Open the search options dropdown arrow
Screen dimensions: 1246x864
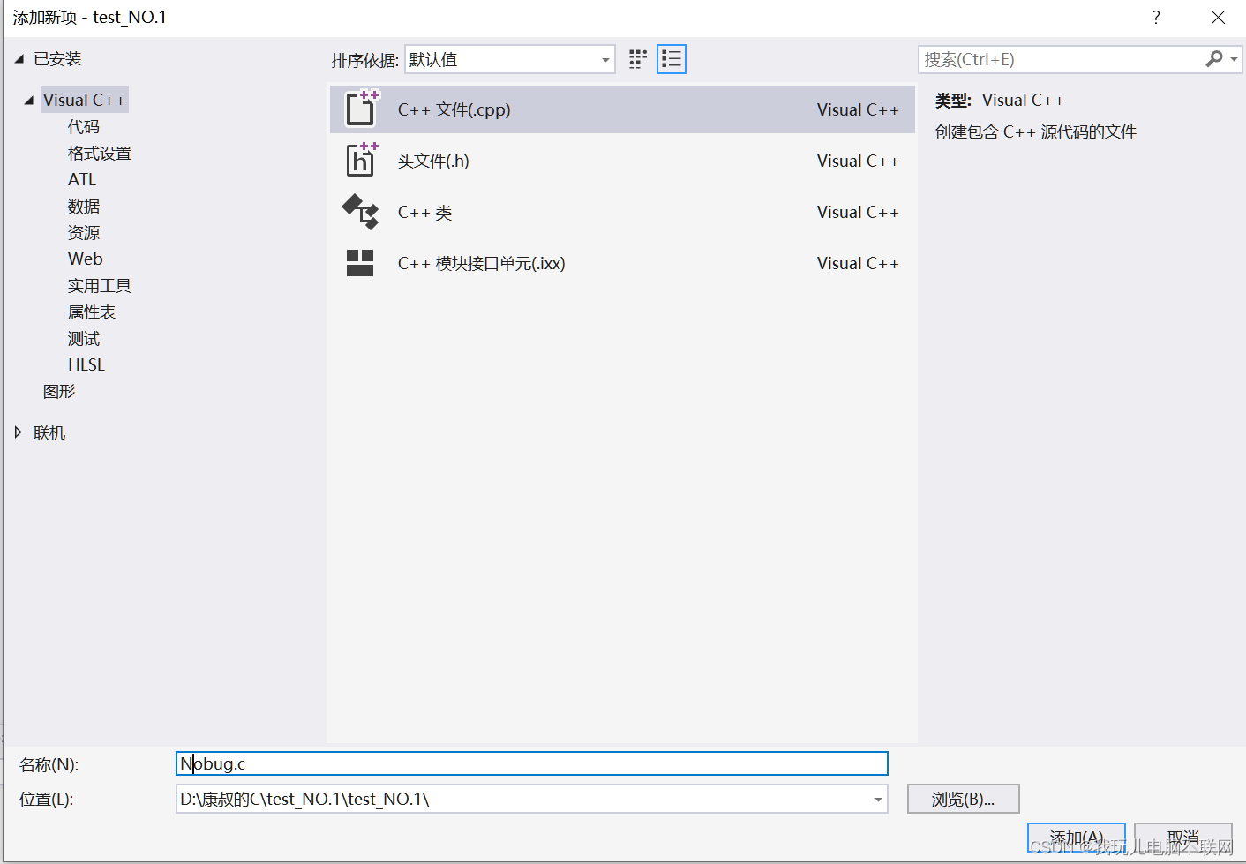point(1235,59)
